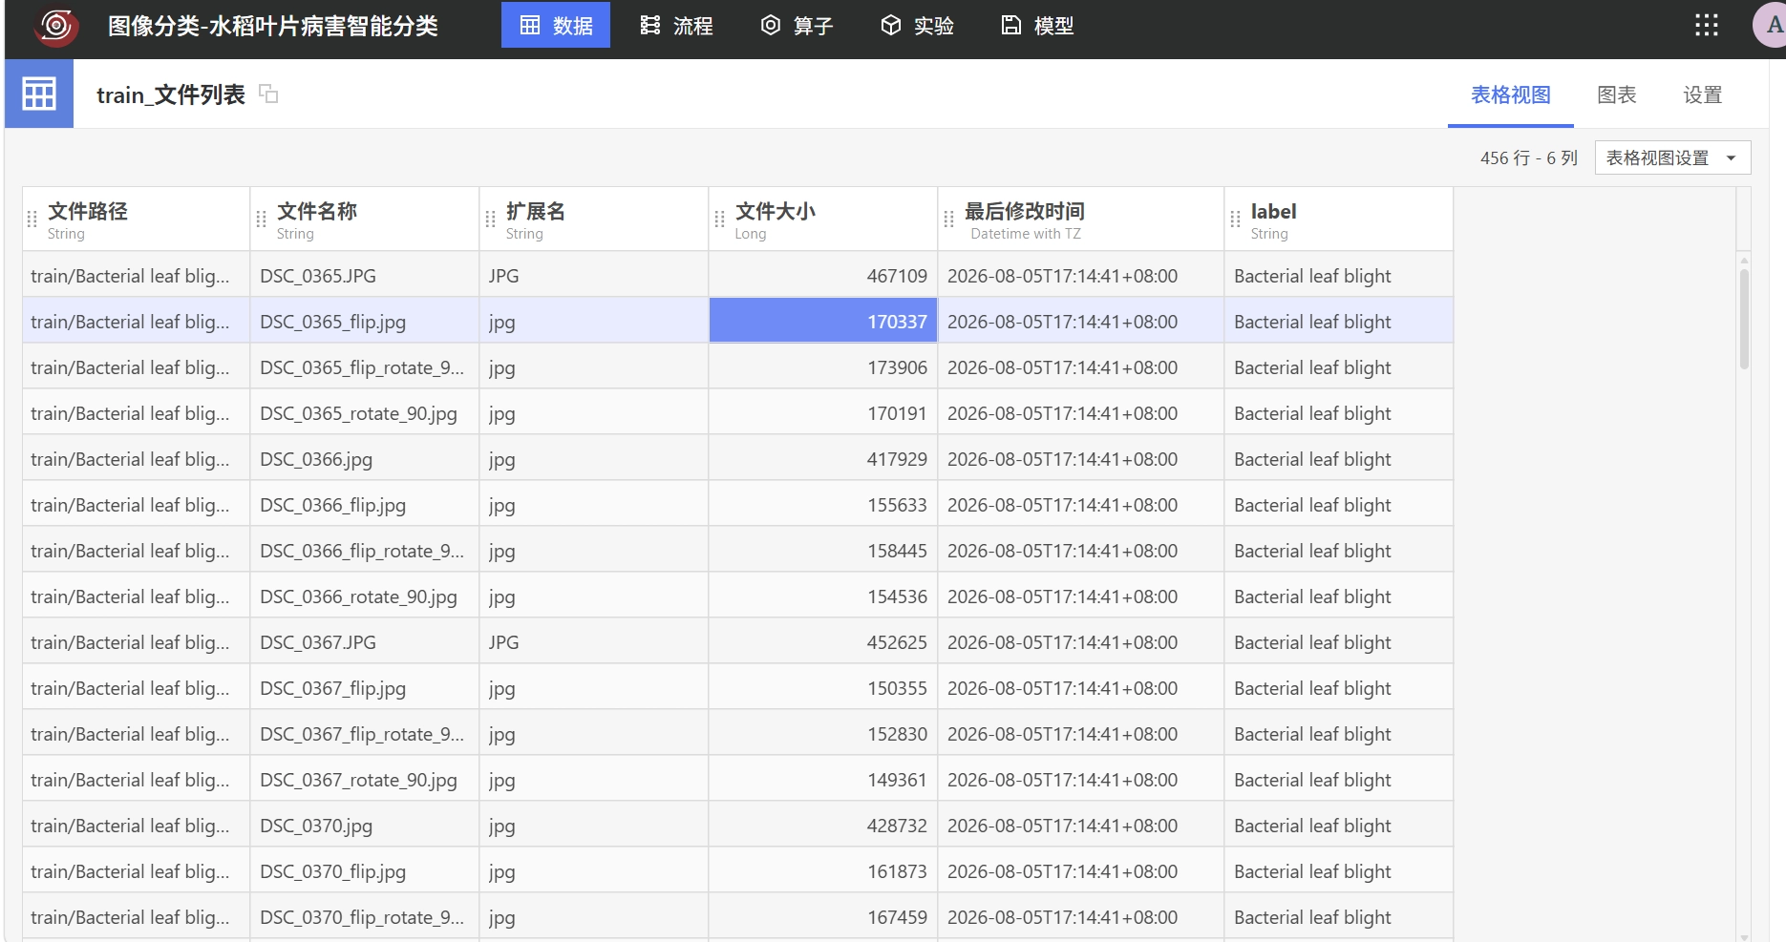Click the drag handle of 文件大小 column

click(x=720, y=220)
